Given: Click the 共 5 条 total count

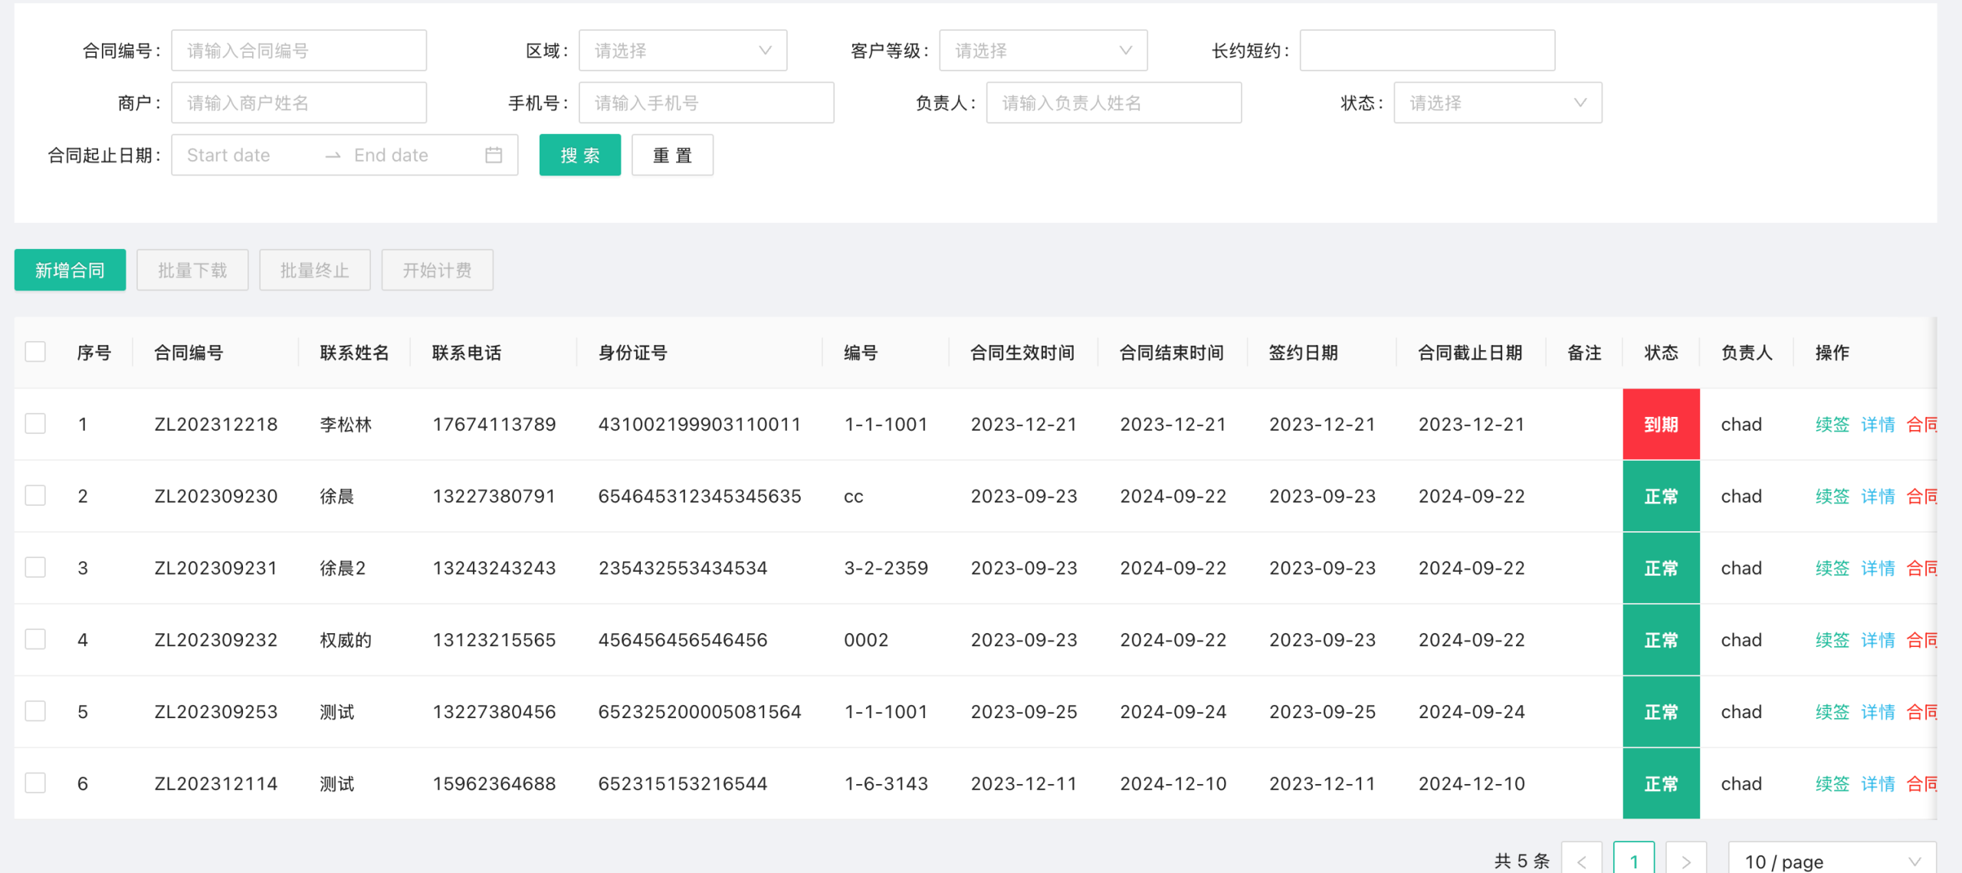Looking at the screenshot, I should pyautogui.click(x=1522, y=861).
